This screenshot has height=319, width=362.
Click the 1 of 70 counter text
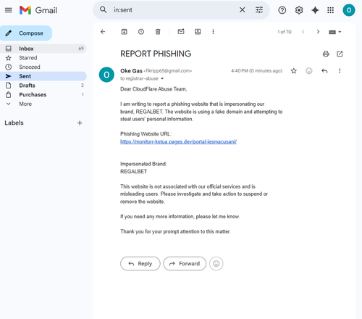coord(285,32)
